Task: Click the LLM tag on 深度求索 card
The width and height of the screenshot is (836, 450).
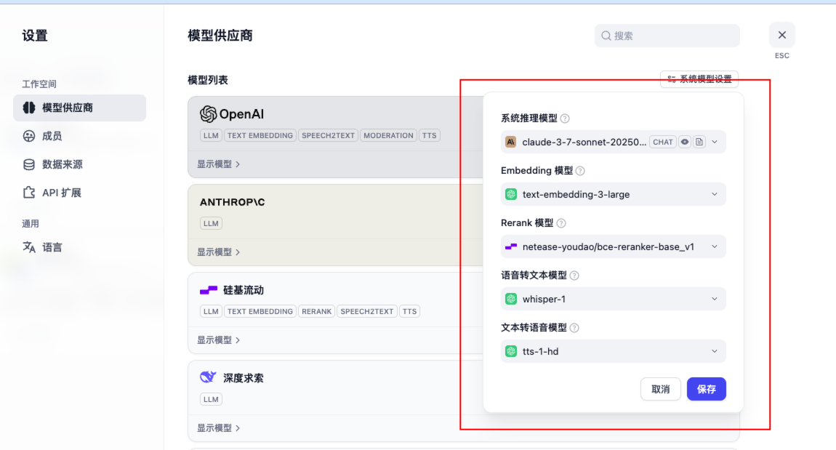Action: 211,399
